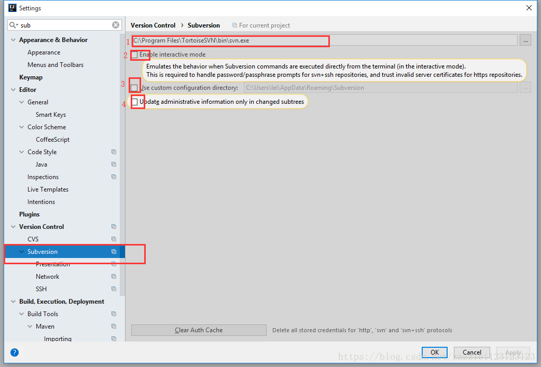The width and height of the screenshot is (541, 367).
Task: Click the project-level icon beside Code Style
Action: coord(114,152)
